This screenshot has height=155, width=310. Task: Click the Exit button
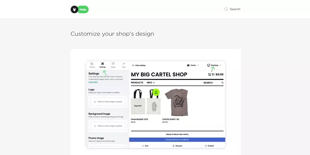(145, 146)
